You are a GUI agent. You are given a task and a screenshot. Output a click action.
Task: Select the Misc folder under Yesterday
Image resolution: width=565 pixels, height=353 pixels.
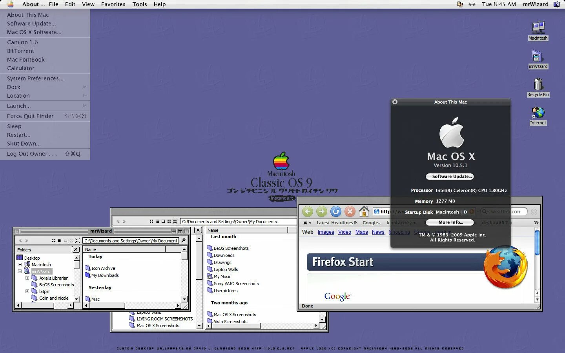[92, 299]
